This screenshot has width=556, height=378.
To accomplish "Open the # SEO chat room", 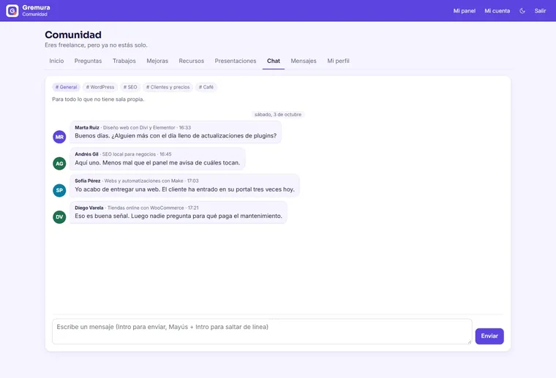I will point(130,87).
